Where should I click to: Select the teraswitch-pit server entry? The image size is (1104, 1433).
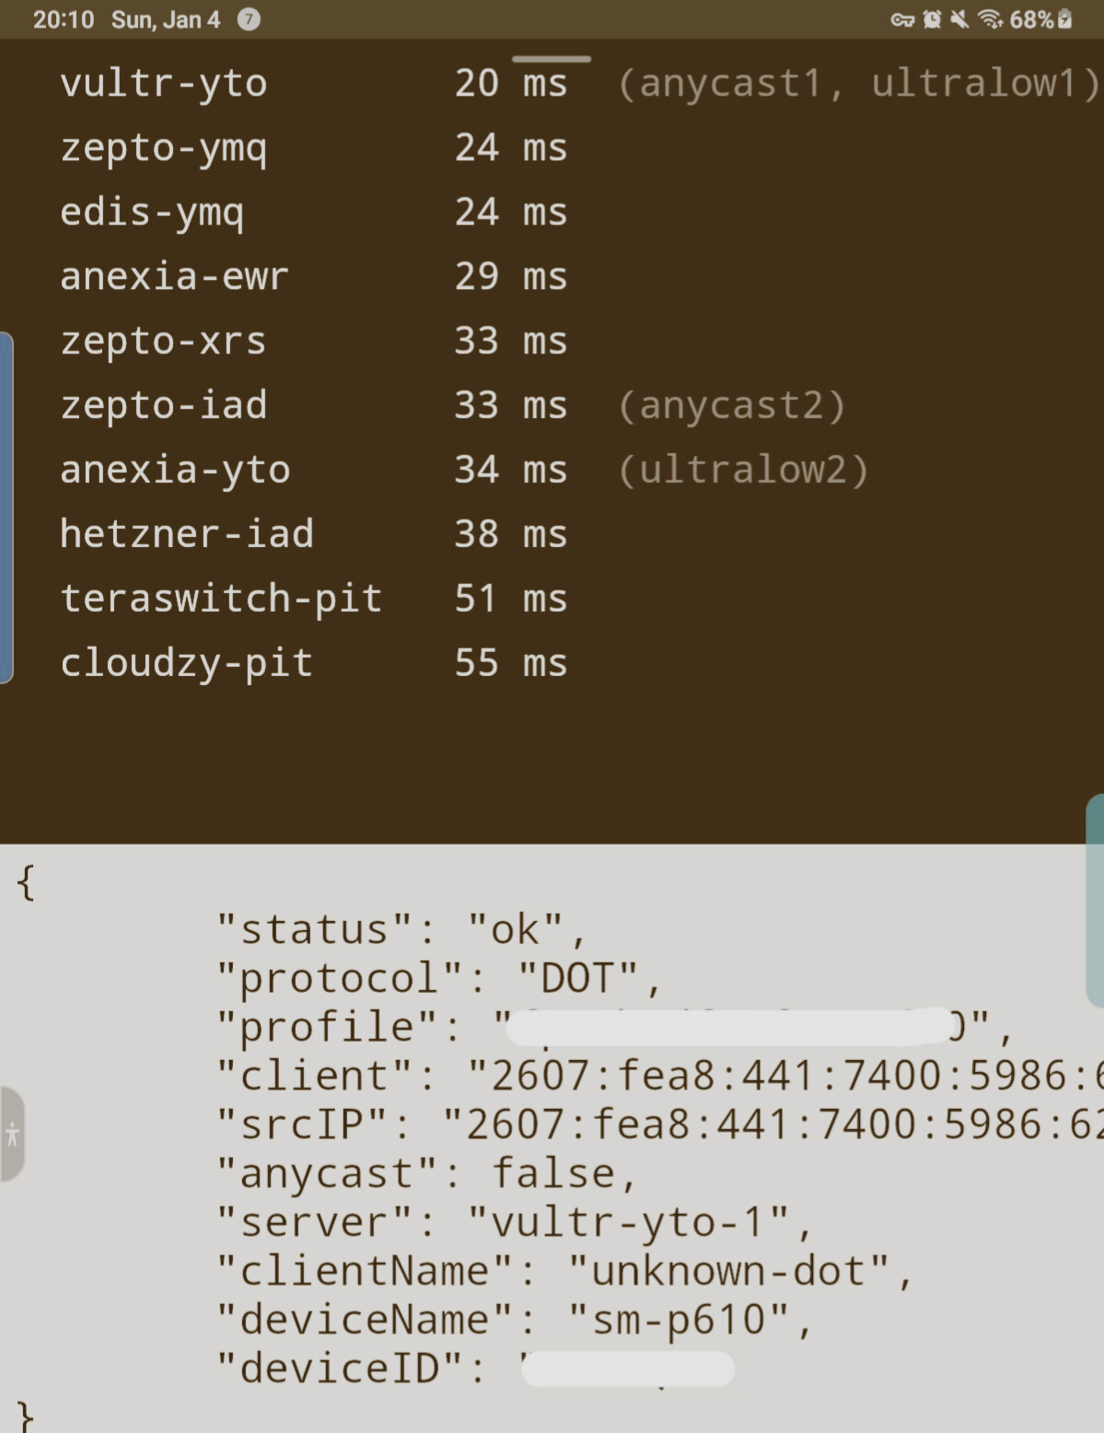pyautogui.click(x=221, y=599)
